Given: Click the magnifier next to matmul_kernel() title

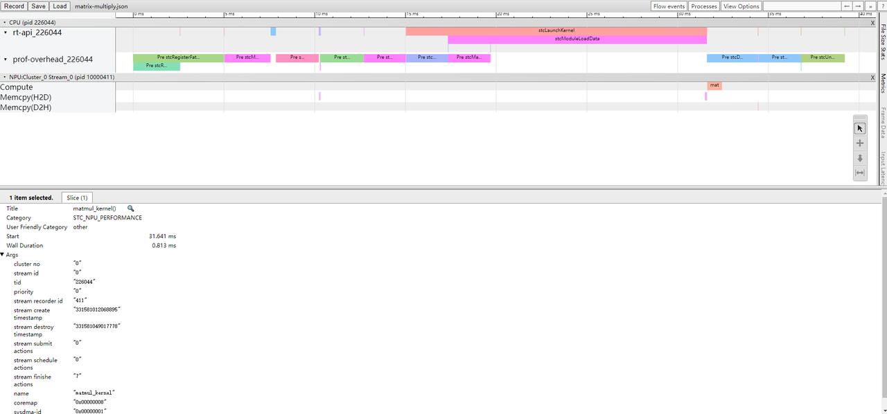Looking at the screenshot, I should [x=130, y=208].
